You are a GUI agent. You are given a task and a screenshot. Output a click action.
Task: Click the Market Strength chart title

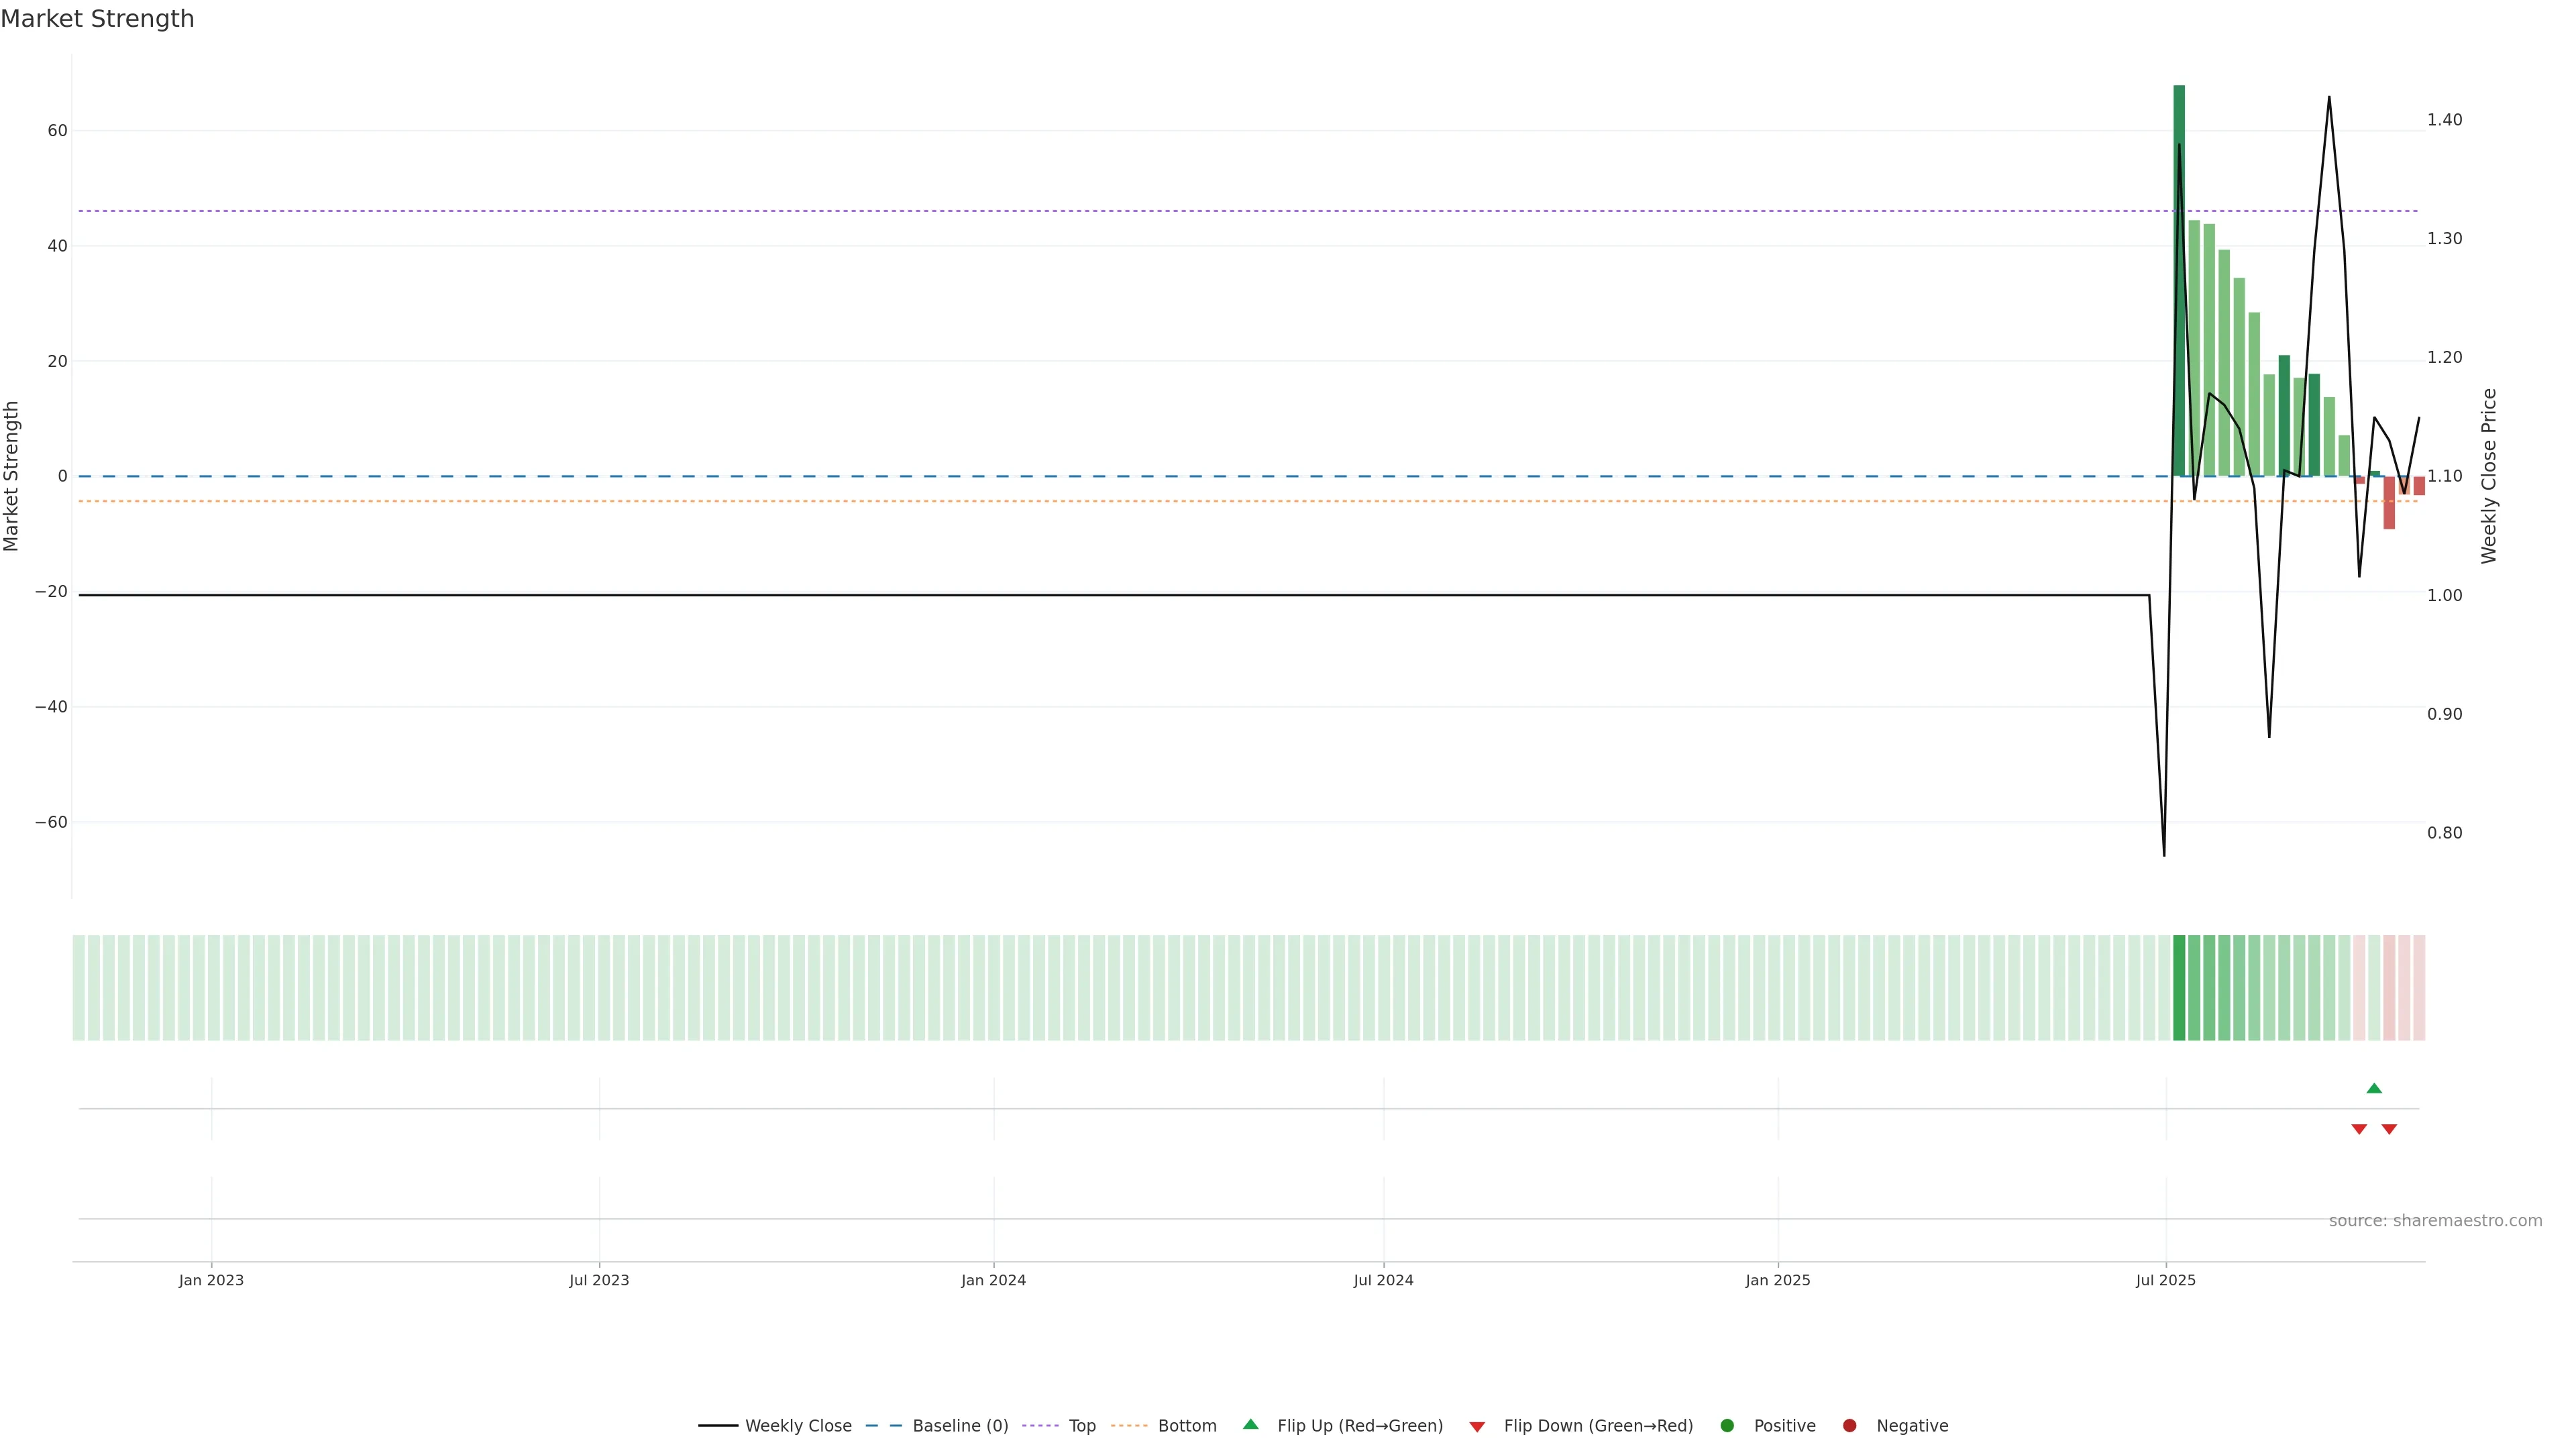(x=97, y=19)
